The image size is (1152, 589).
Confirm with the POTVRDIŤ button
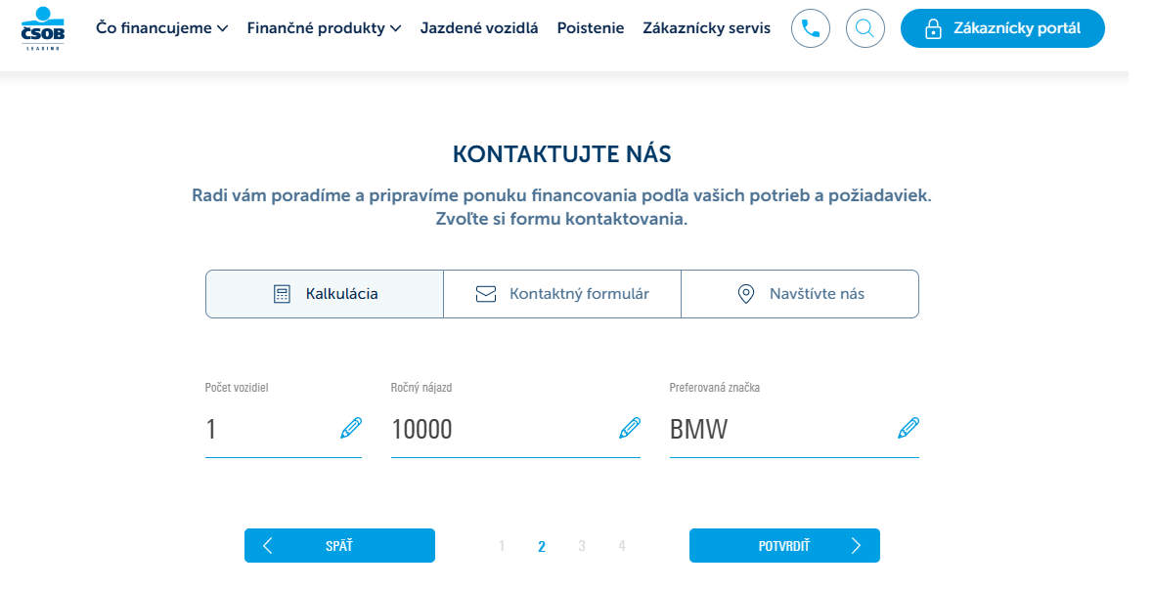(784, 545)
